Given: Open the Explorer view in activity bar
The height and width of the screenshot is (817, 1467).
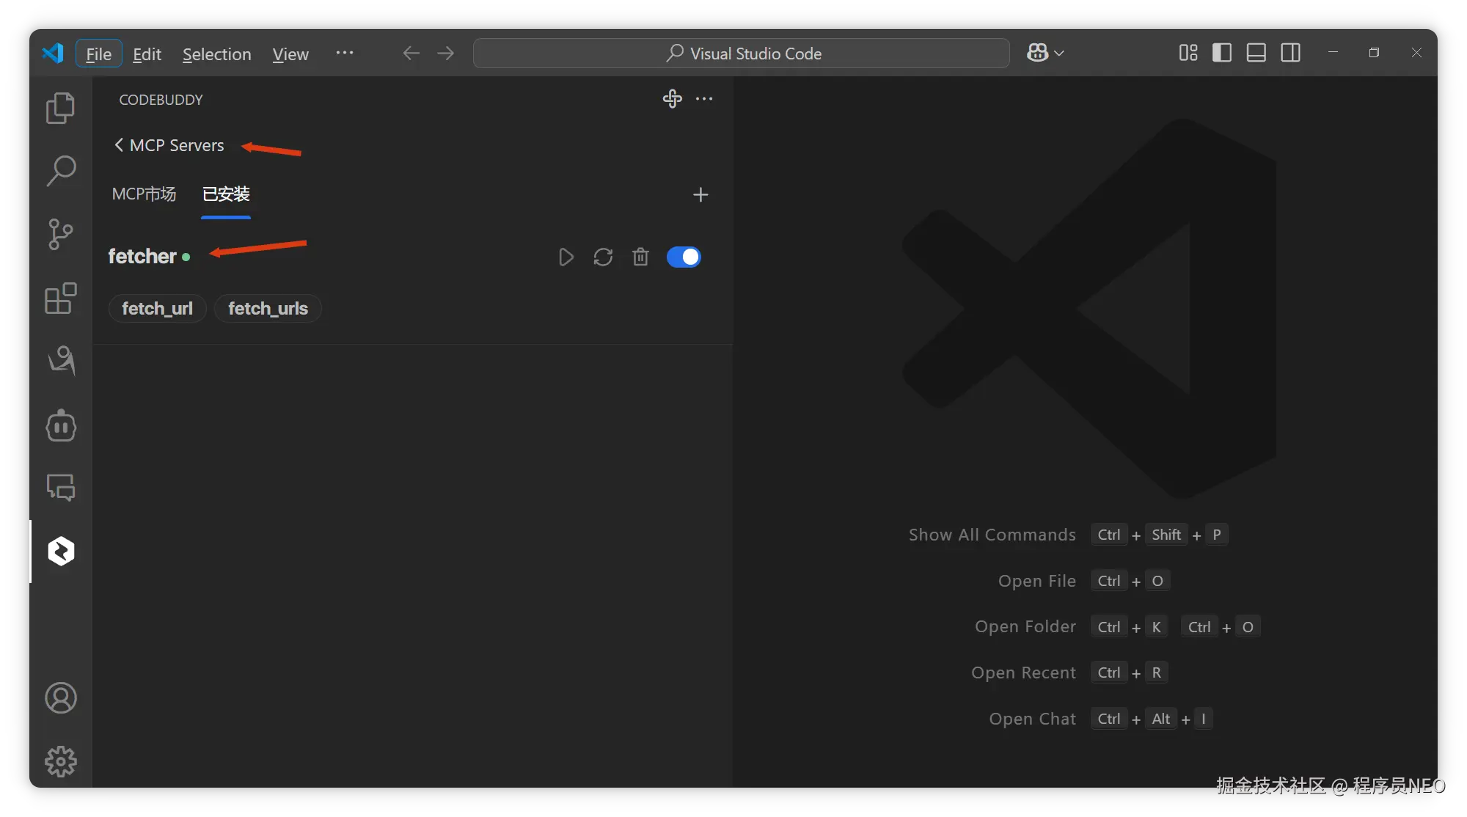Looking at the screenshot, I should [x=60, y=109].
